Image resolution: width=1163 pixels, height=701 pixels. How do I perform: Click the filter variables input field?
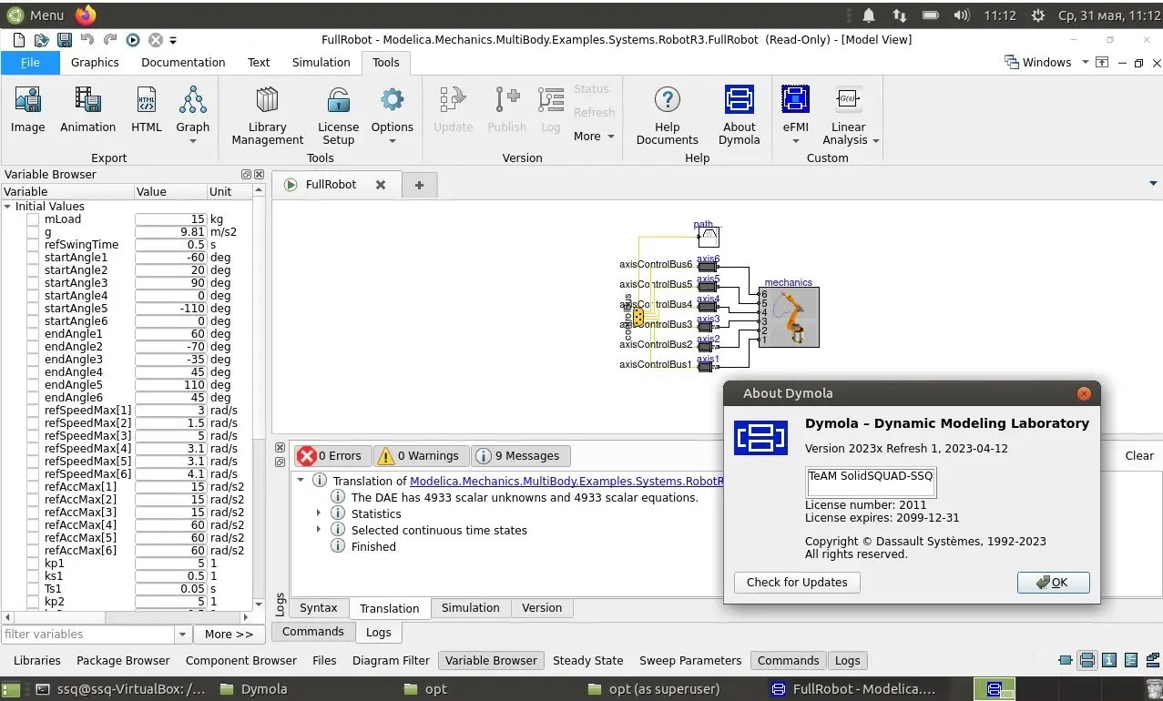(88, 635)
